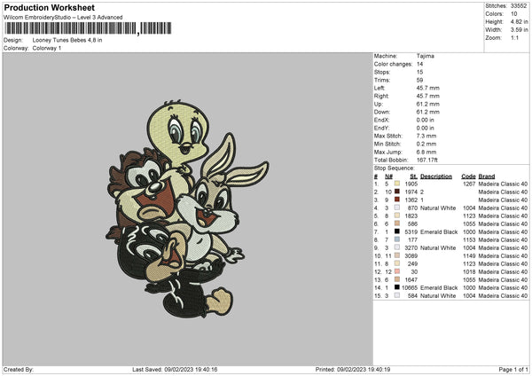Click the N# column header
532x376 pixels.
click(x=388, y=176)
